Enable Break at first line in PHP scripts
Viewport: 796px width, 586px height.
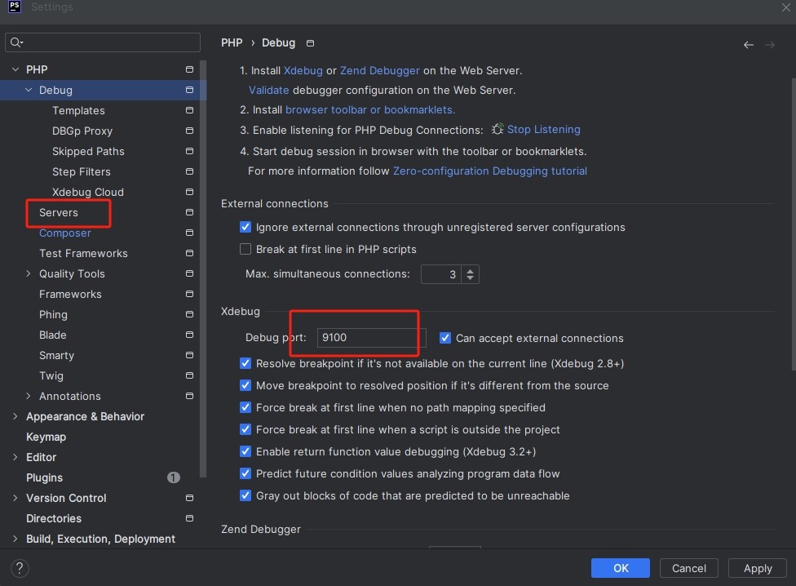[x=245, y=250]
